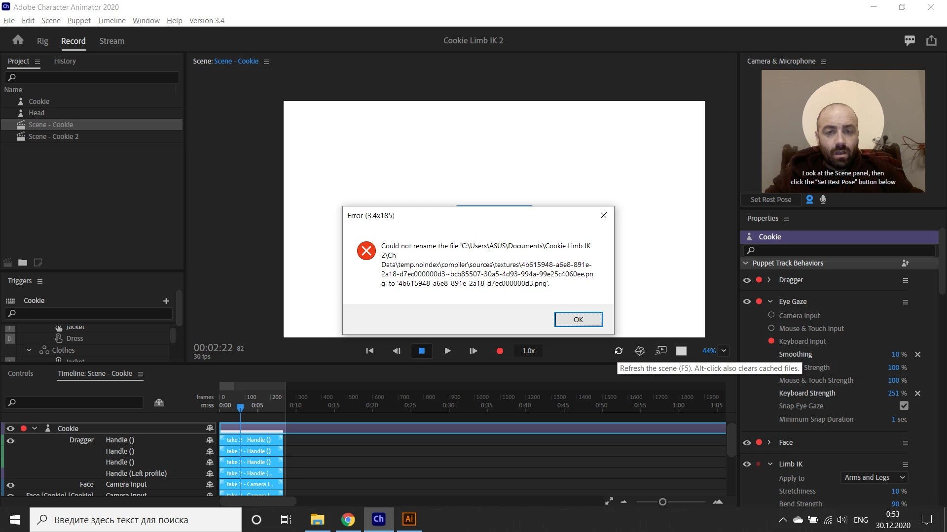Click the Home icon in workspace bar
Viewport: 947px width, 532px height.
pos(18,40)
